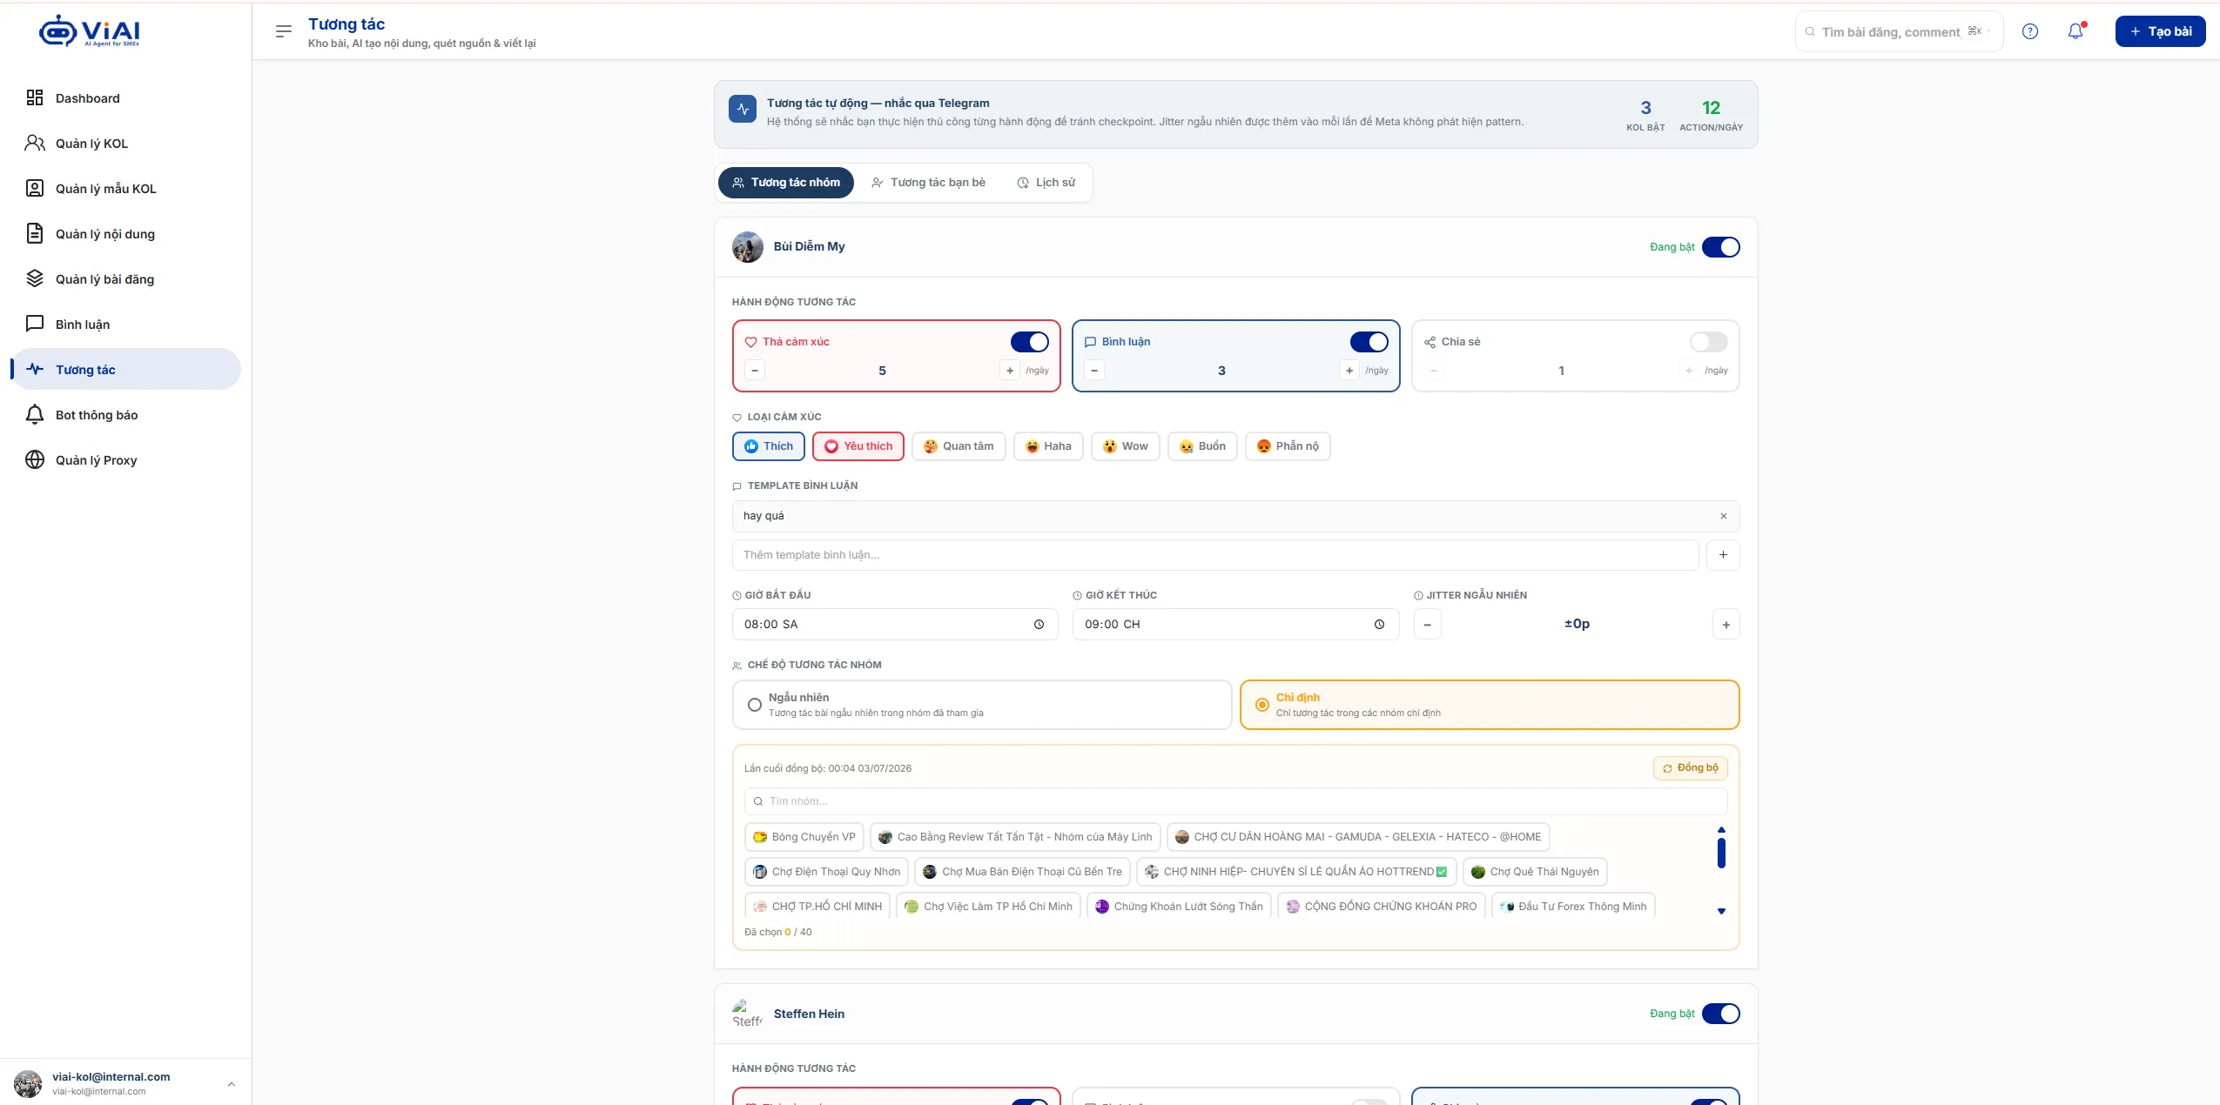This screenshot has height=1105, width=2220.
Task: Increase the jitter ngẫu nhiên value
Action: pyautogui.click(x=1726, y=625)
